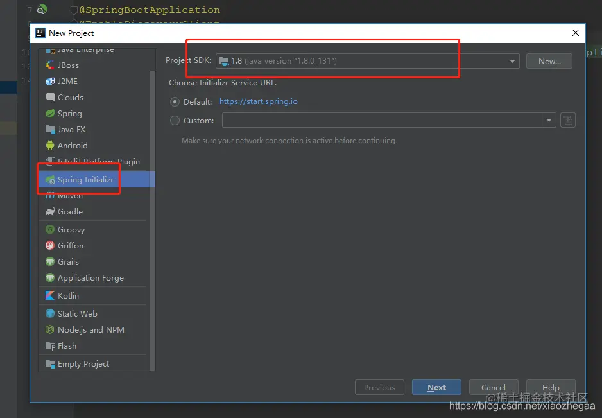Image resolution: width=602 pixels, height=418 pixels.
Task: Select Node.js and NPM in the list
Action: [x=91, y=330]
